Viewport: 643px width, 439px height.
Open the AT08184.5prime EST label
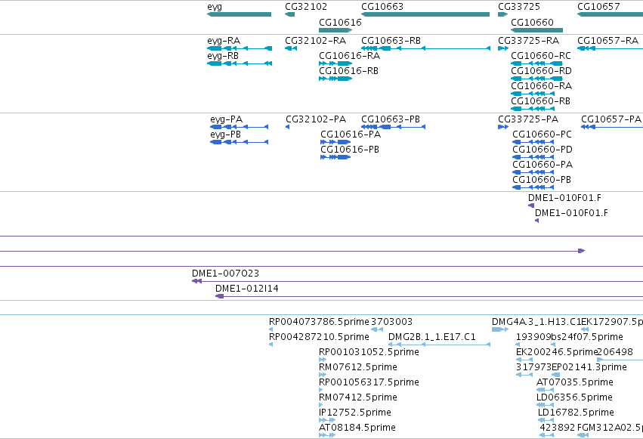pyautogui.click(x=357, y=428)
